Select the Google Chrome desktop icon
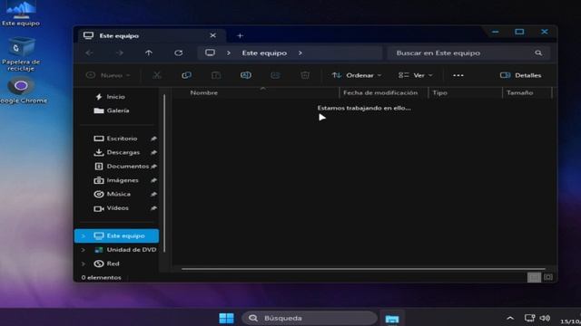 pos(22,91)
